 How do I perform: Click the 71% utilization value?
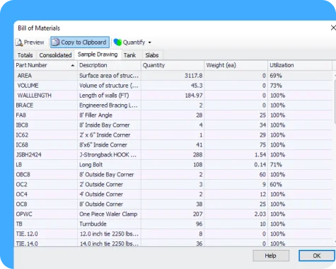[x=276, y=165]
